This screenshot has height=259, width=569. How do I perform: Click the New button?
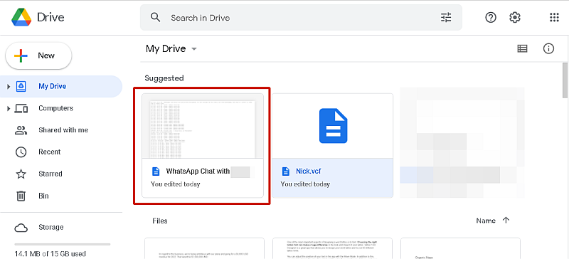click(38, 55)
